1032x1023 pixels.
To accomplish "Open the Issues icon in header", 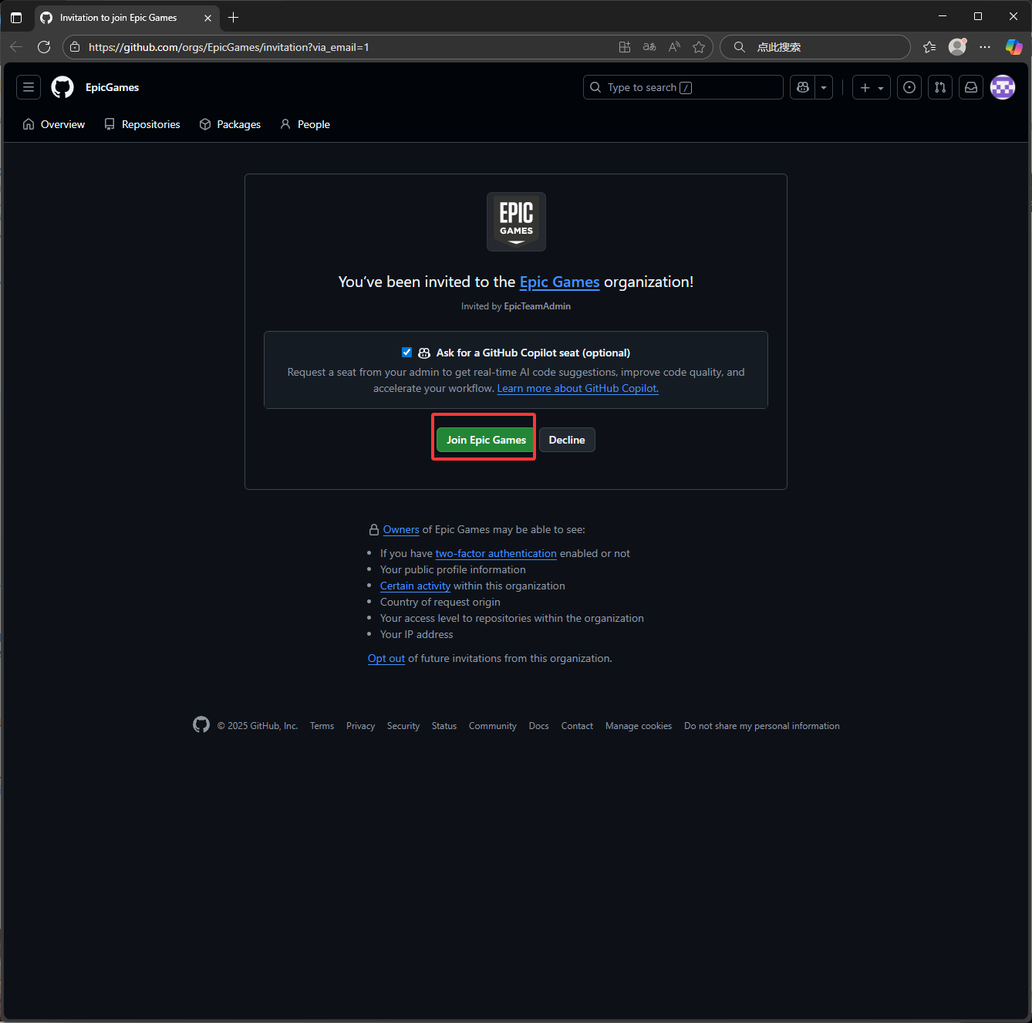I will [909, 87].
